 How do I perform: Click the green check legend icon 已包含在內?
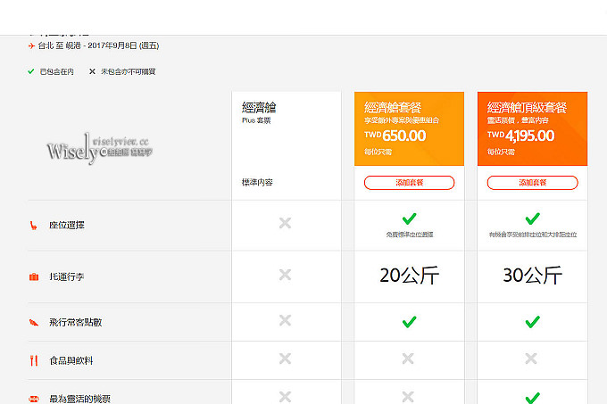[31, 71]
